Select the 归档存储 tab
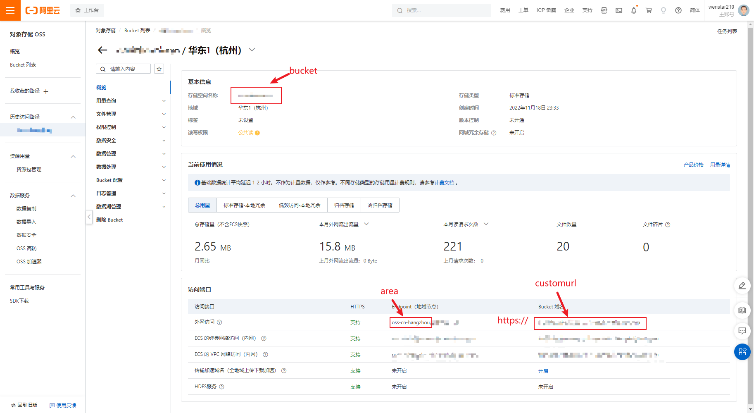 [x=344, y=205]
